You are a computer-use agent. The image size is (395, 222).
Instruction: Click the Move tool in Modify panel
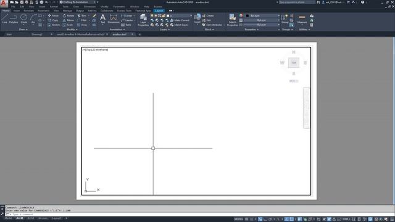pyautogui.click(x=53, y=15)
